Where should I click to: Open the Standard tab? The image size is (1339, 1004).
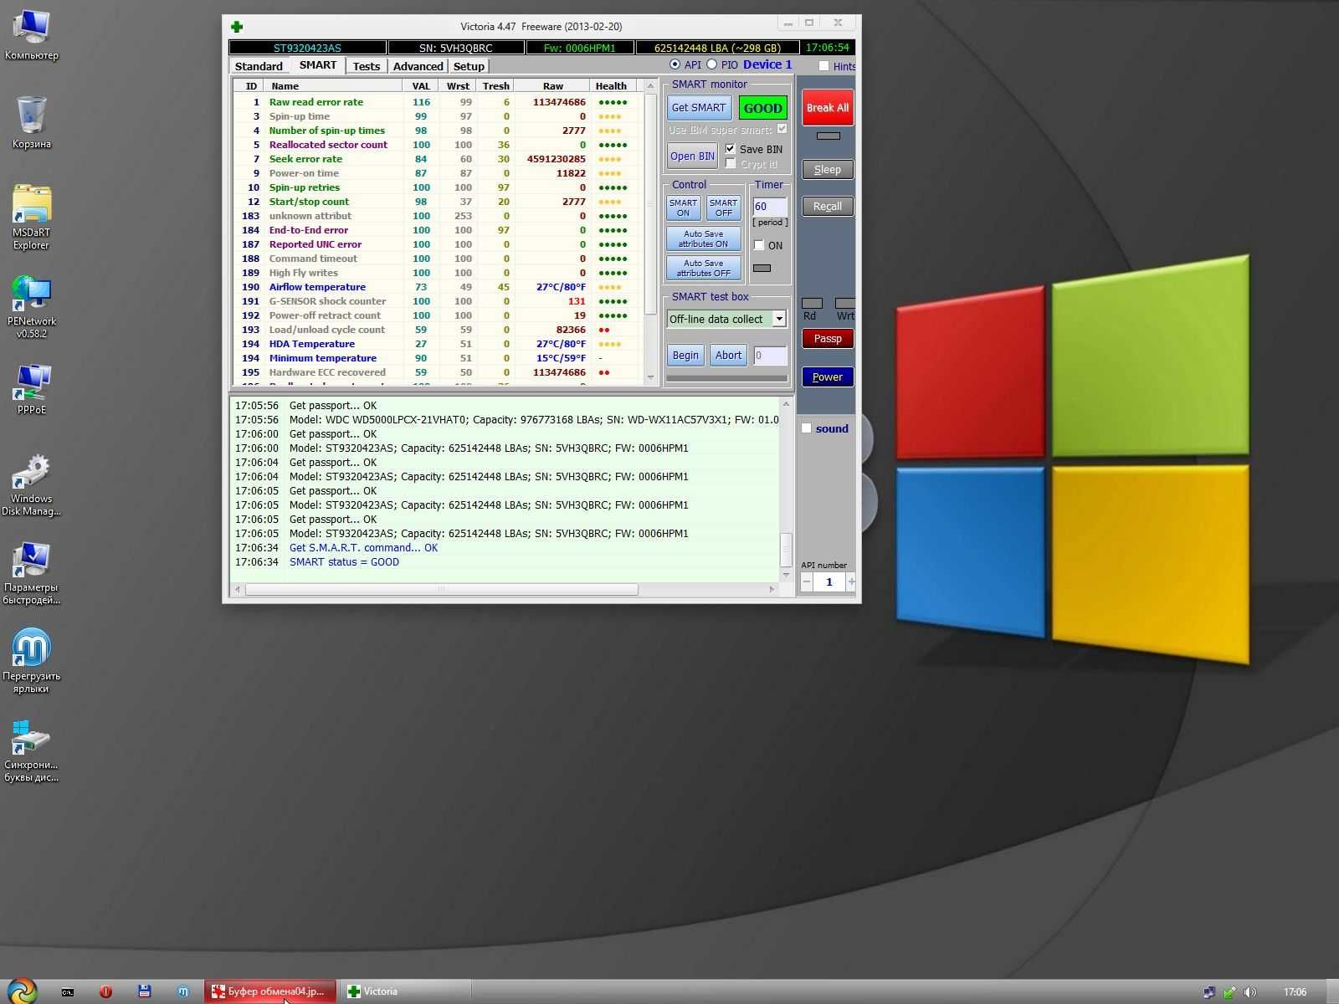[x=259, y=66]
